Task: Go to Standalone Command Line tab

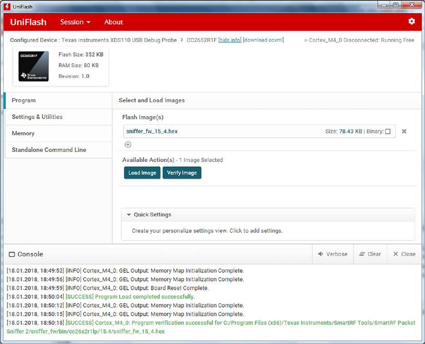Action: [x=59, y=150]
